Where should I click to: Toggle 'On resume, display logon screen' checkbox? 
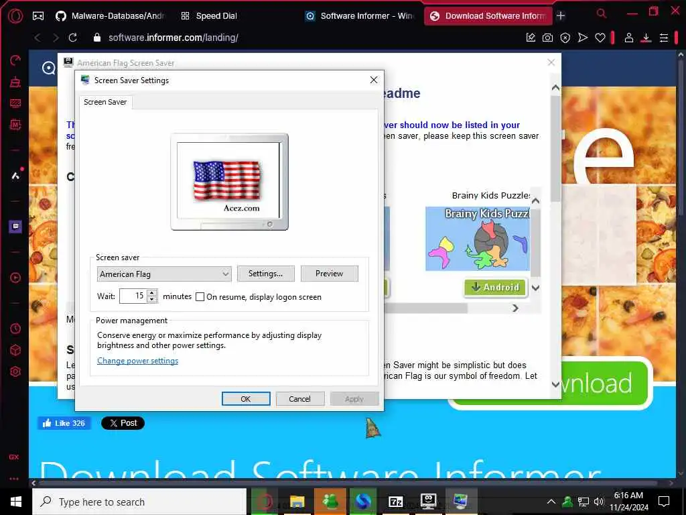click(200, 297)
